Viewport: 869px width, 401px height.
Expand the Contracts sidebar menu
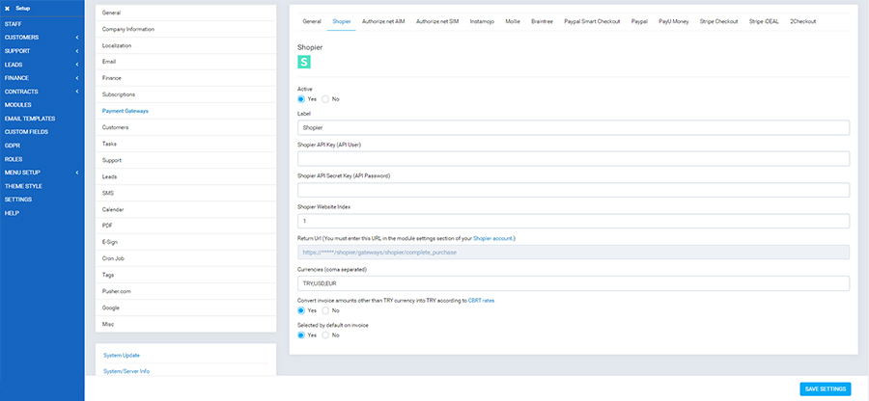click(42, 92)
